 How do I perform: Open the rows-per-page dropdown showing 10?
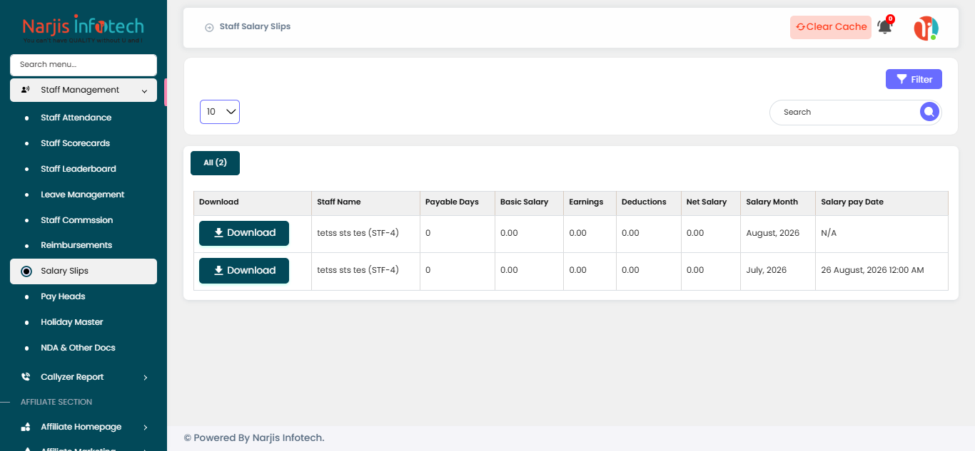220,112
